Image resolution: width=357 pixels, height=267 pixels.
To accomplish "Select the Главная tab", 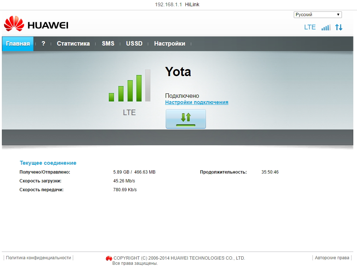I will (18, 43).
